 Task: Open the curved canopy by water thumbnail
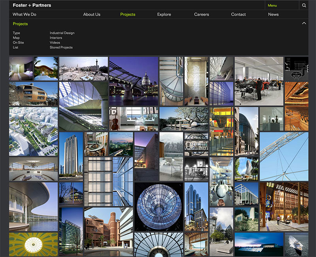tap(33, 207)
